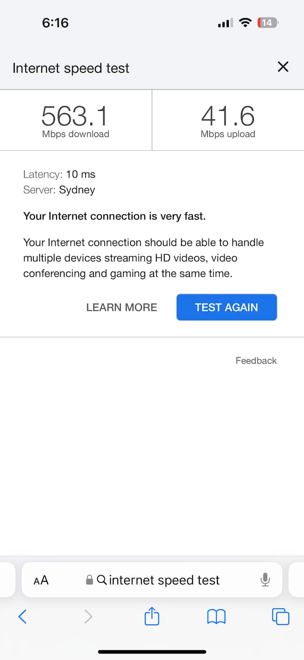Image resolution: width=304 pixels, height=660 pixels.
Task: Tap the magnifier icon in address bar
Action: (102, 580)
